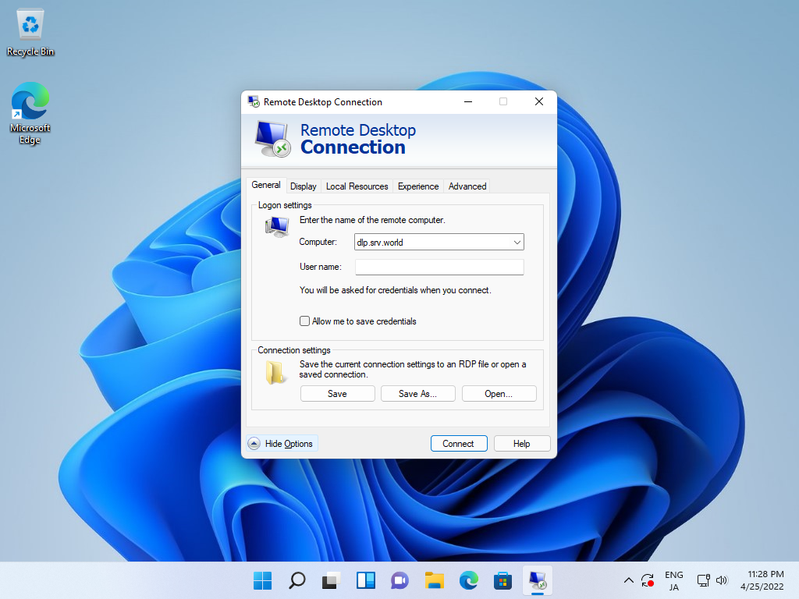
Task: Enable Allow me to save credentials
Action: click(305, 321)
